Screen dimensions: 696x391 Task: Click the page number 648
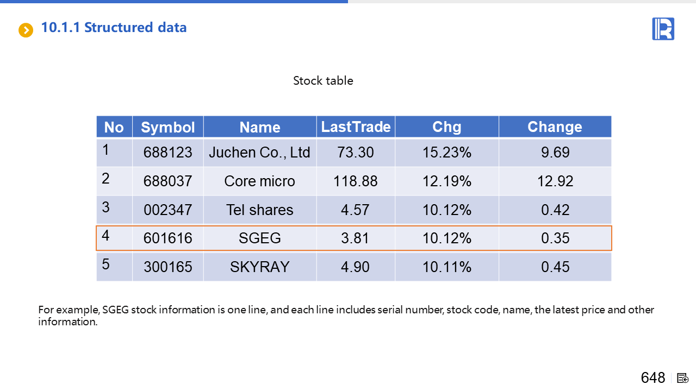tap(652, 378)
